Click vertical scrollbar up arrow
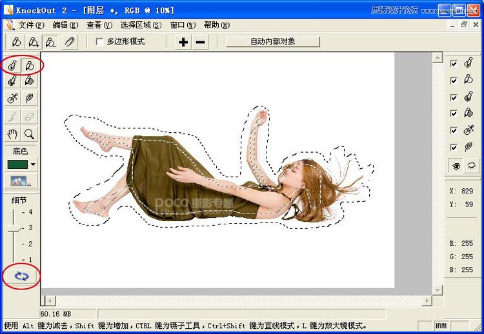This screenshot has height=334, width=484. (x=438, y=57)
